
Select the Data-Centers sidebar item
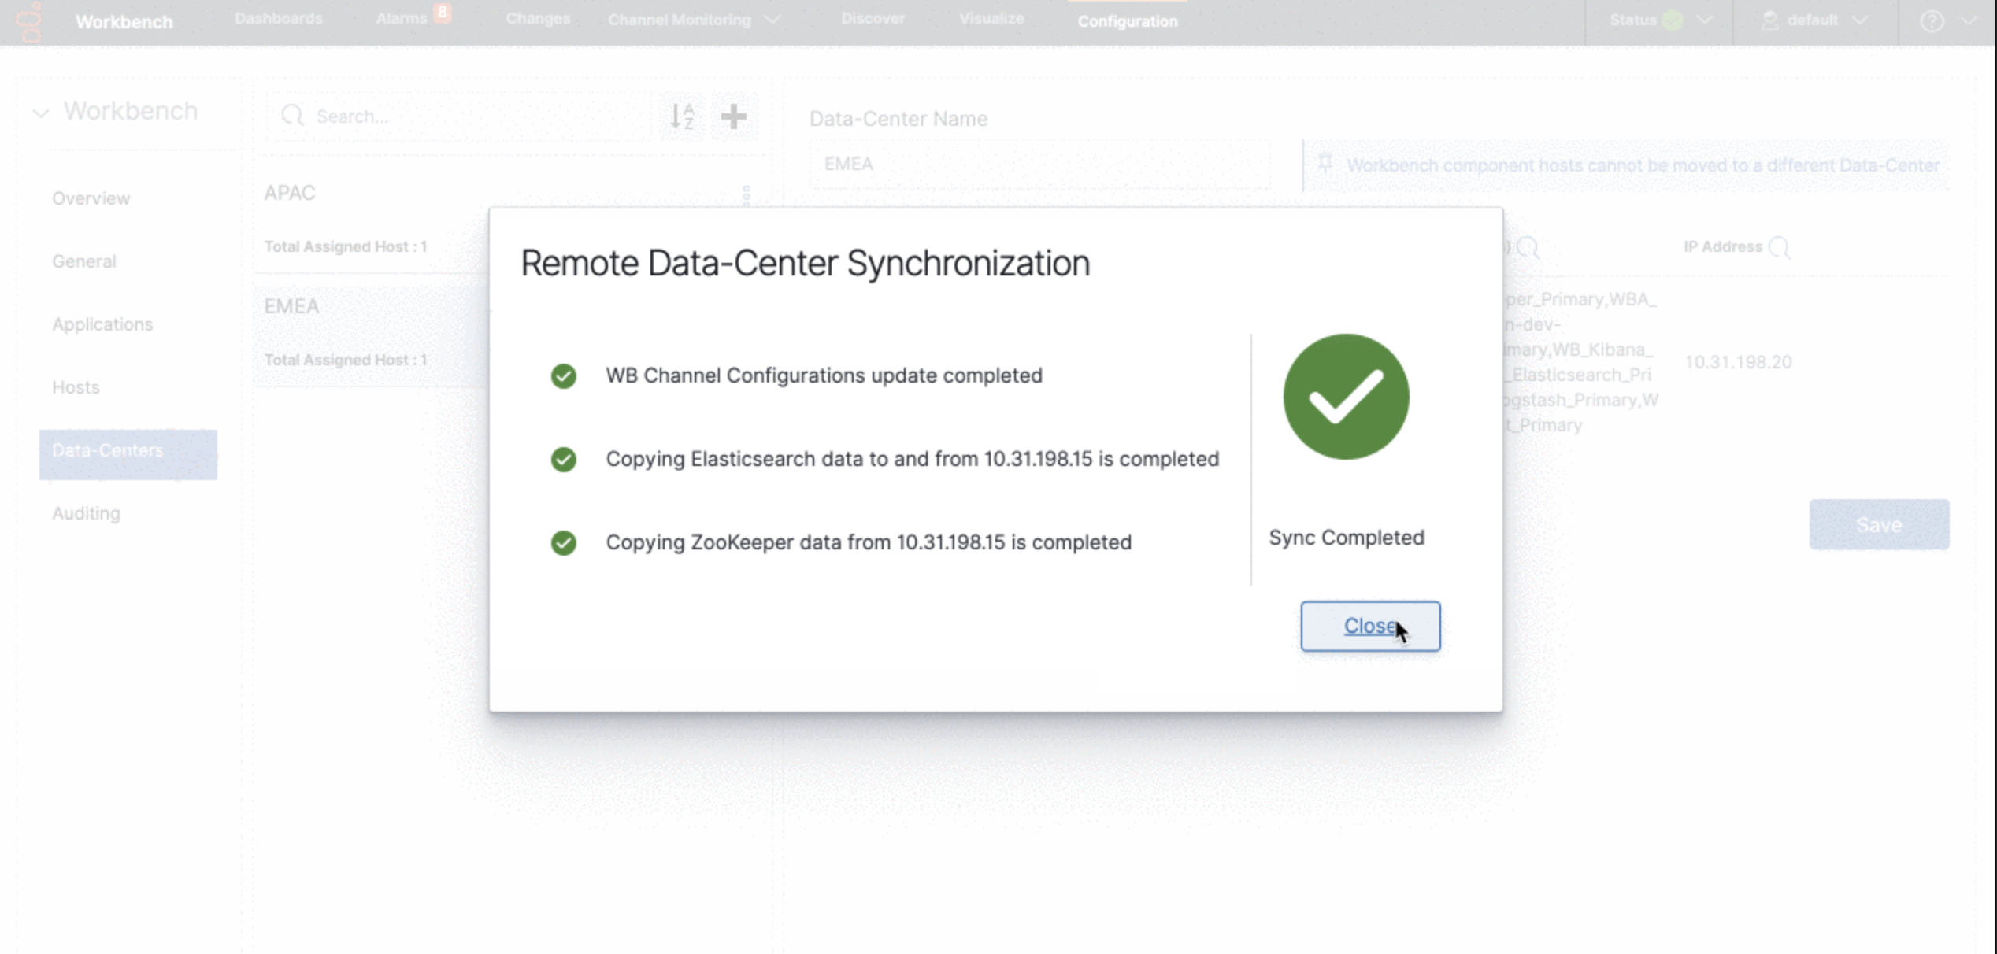(x=128, y=454)
